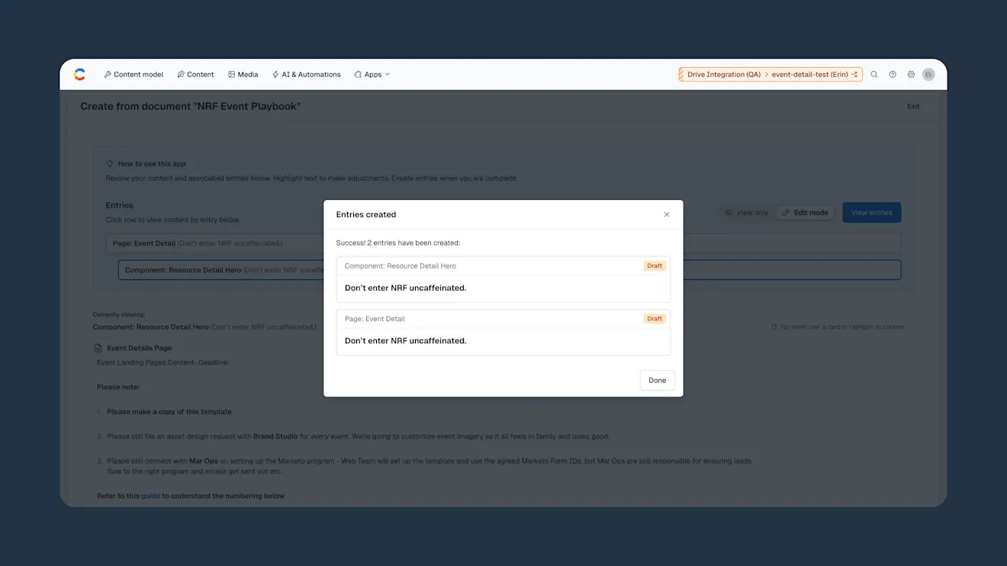This screenshot has height=566, width=1007.
Task: Open the settings gear icon
Action: click(x=911, y=75)
